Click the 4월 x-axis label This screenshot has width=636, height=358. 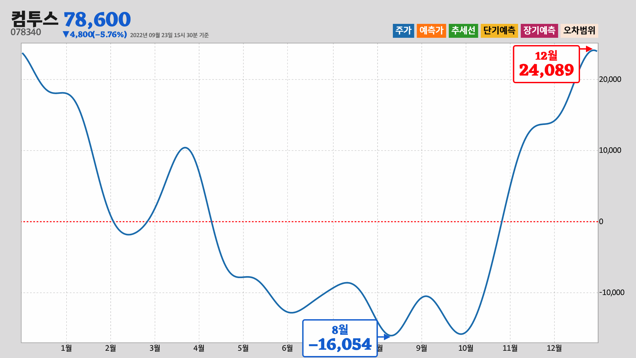(199, 348)
